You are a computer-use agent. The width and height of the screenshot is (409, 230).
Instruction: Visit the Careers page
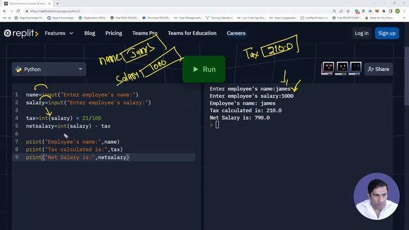(x=236, y=33)
